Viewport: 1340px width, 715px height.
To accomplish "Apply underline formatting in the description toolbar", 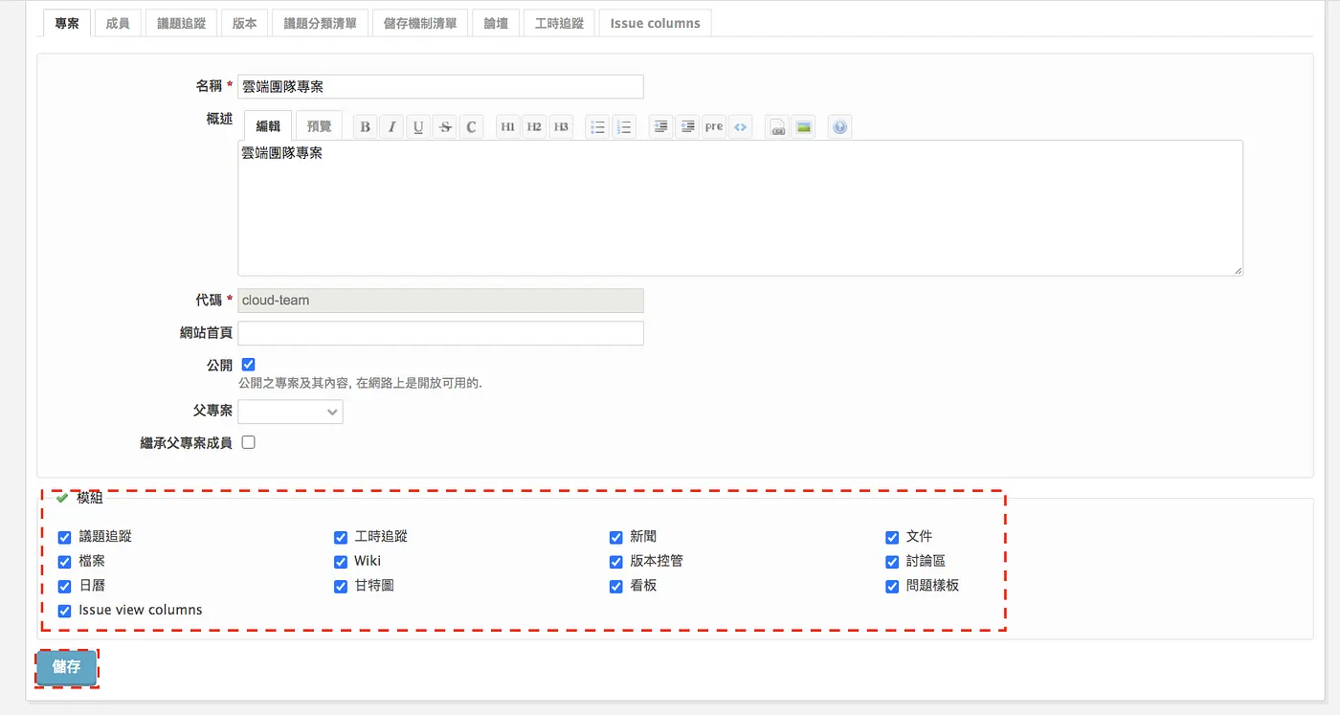I will point(418,126).
